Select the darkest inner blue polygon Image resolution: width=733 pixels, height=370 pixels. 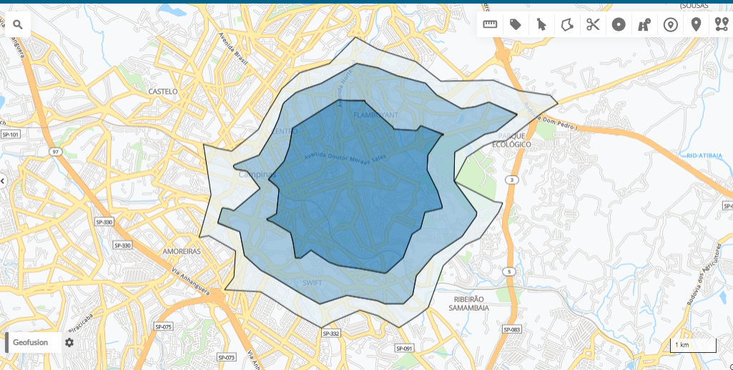tap(358, 200)
